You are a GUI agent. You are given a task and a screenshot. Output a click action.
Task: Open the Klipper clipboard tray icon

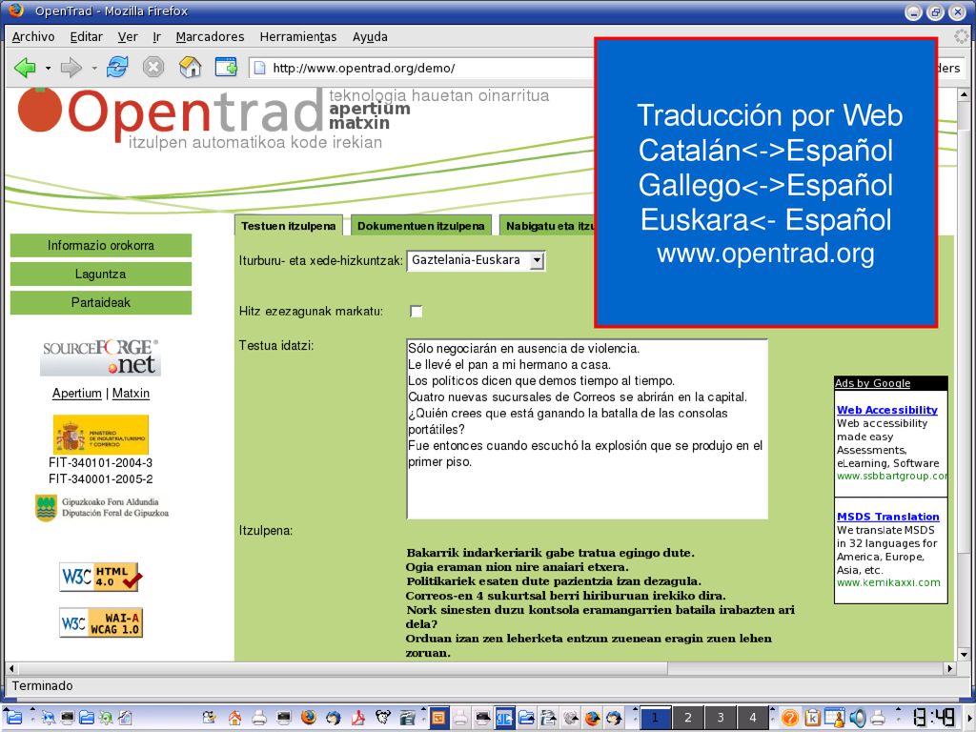(812, 718)
